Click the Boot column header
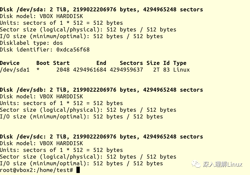 tap(43, 63)
